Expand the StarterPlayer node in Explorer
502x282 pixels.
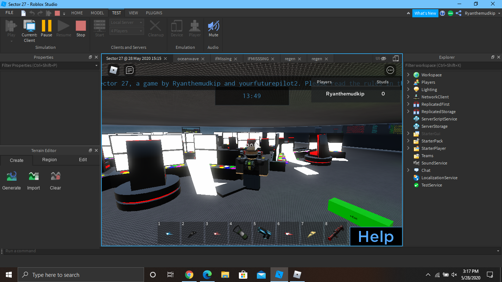[408, 148]
